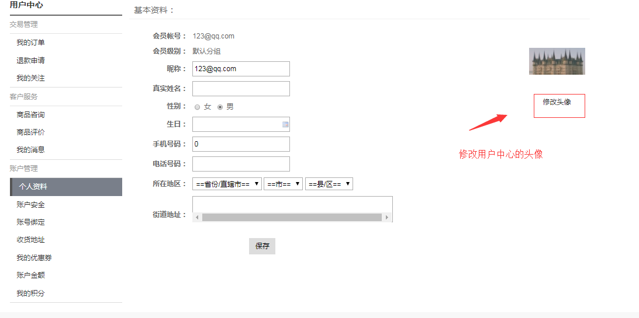The height and width of the screenshot is (318, 639).
Task: Open the 省份/直辖市 province dropdown
Action: coord(227,184)
